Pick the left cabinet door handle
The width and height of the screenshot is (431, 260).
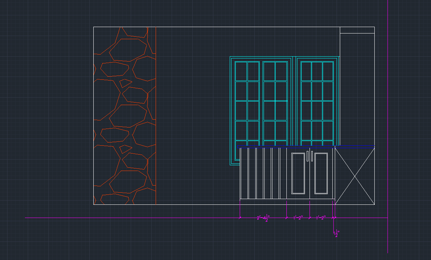point(307,156)
